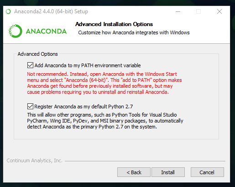Minimize the Anaconda2 Setup window

178,11
